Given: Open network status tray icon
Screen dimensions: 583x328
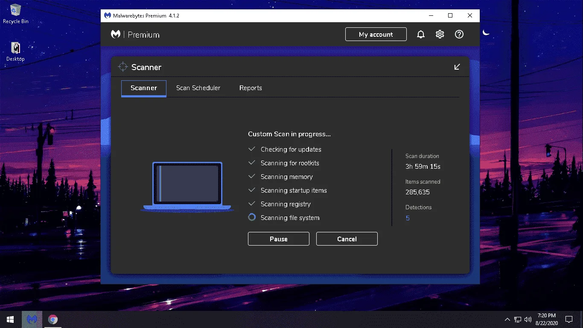Looking at the screenshot, I should 518,319.
